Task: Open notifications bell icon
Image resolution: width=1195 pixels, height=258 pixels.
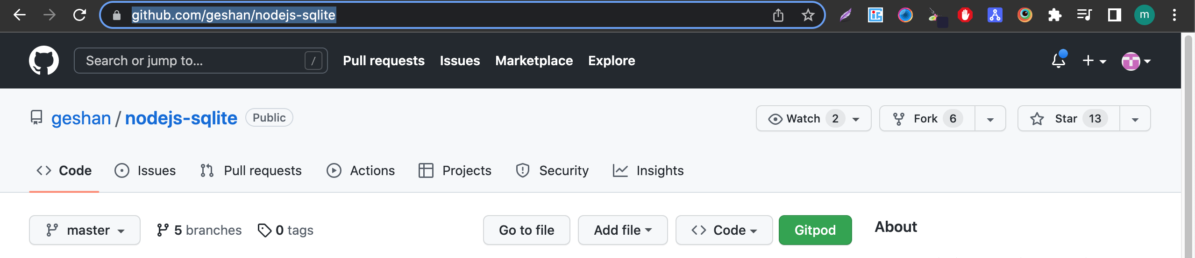Action: click(x=1059, y=61)
